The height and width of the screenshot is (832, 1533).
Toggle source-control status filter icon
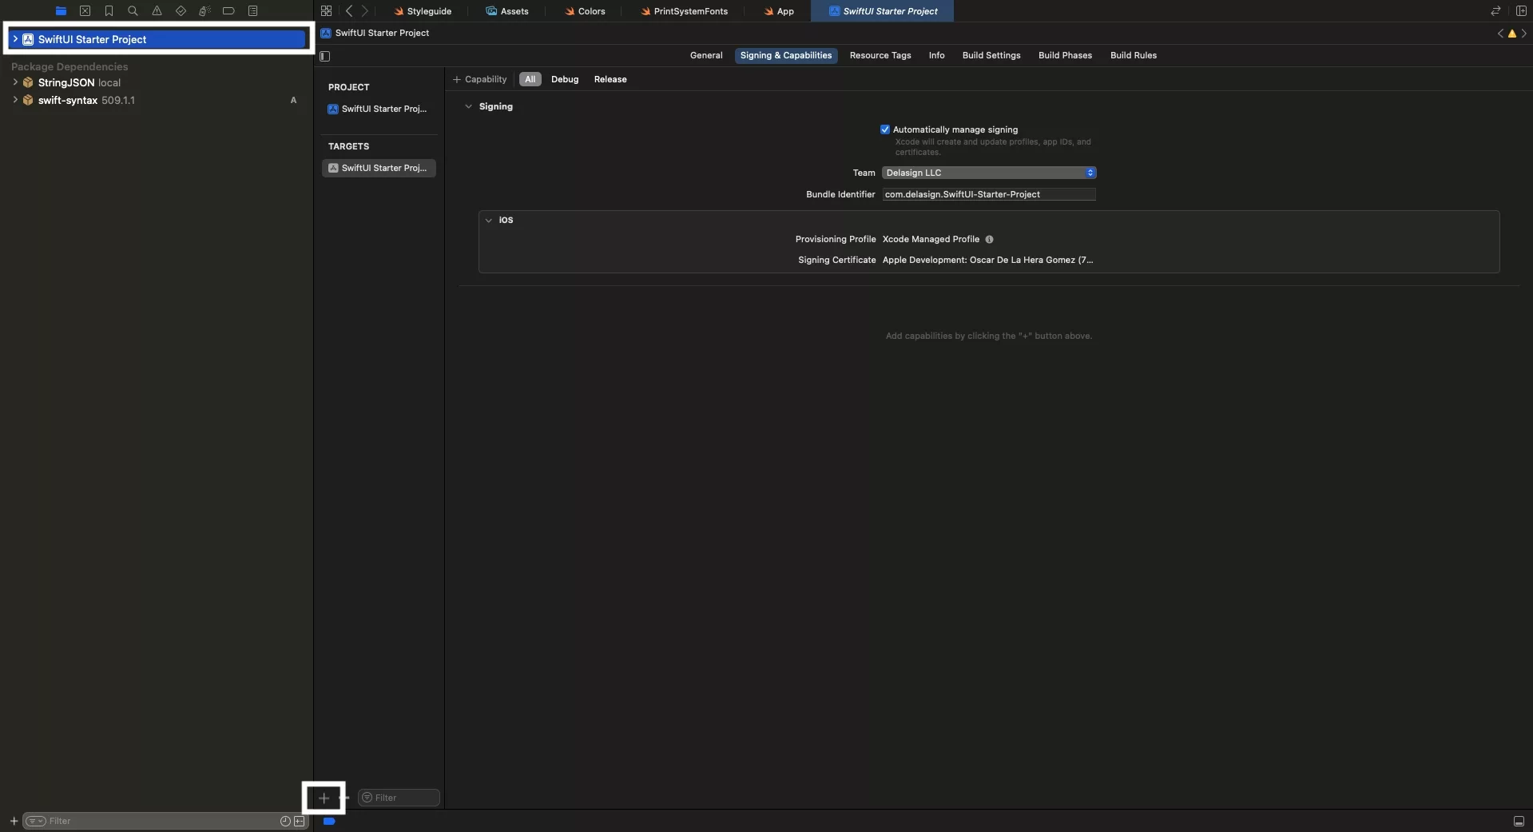[300, 821]
